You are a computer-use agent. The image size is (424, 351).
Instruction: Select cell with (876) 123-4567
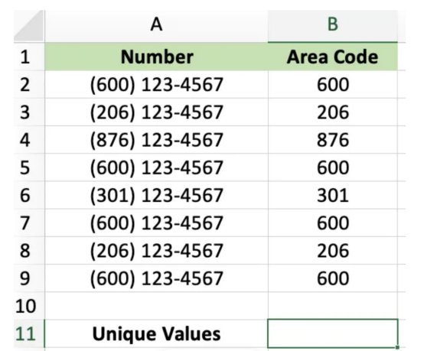coord(156,140)
